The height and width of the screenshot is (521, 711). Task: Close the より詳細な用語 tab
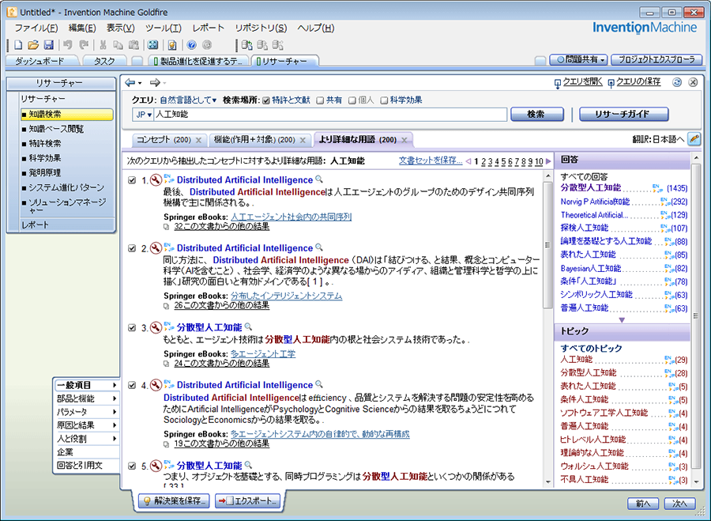[404, 140]
